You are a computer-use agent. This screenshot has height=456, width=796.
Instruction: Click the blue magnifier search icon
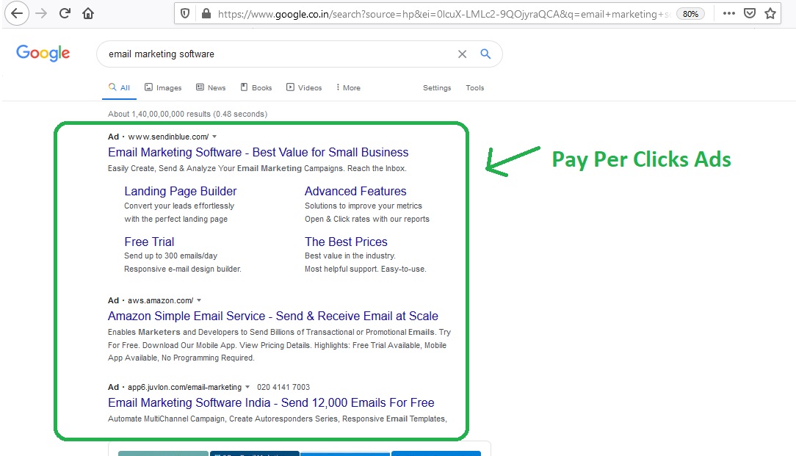click(x=485, y=54)
